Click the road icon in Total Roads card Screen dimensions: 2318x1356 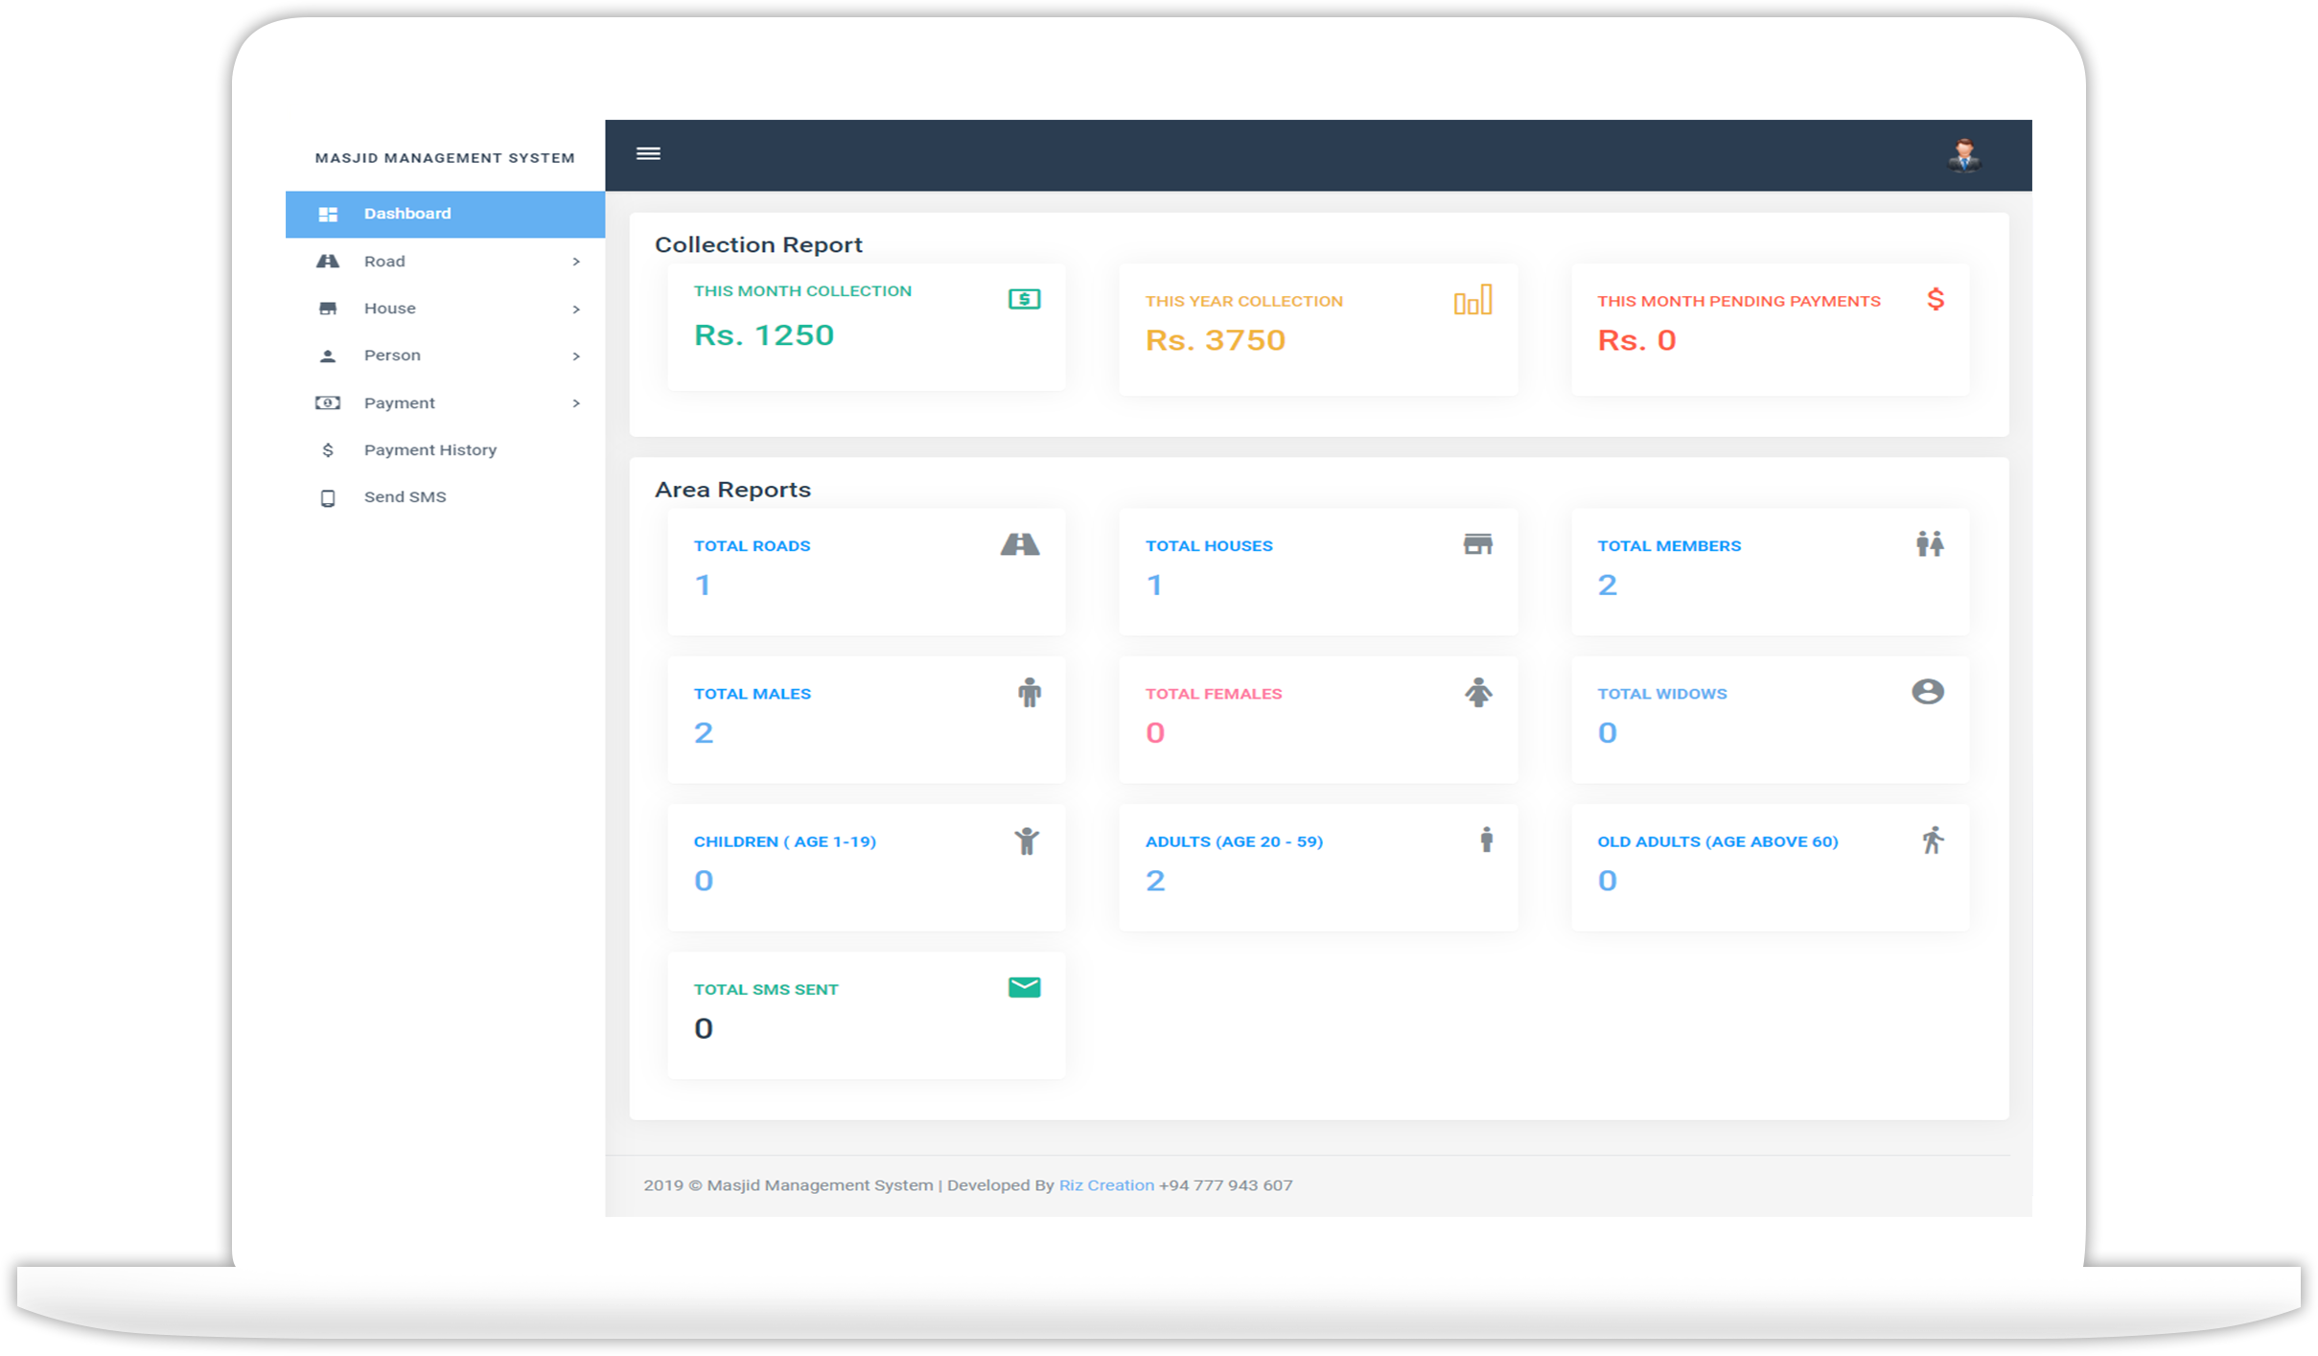[1019, 544]
